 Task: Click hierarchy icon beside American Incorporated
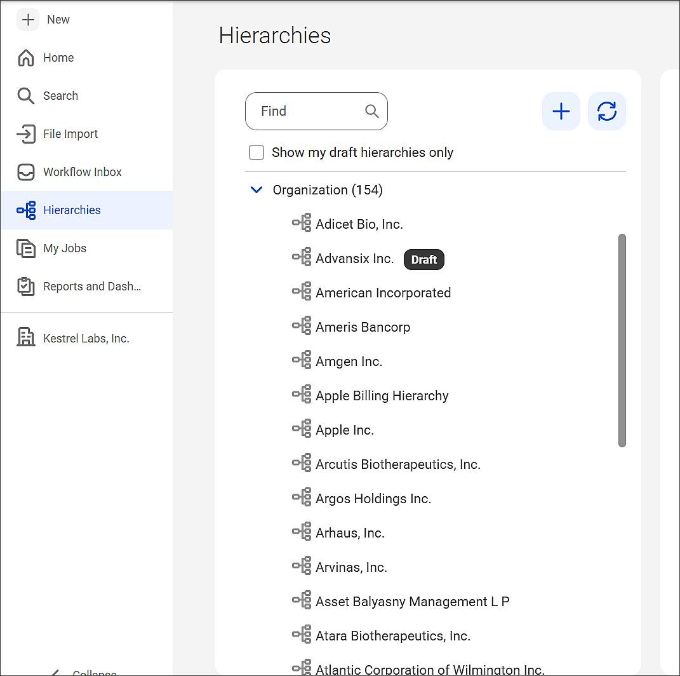point(302,291)
